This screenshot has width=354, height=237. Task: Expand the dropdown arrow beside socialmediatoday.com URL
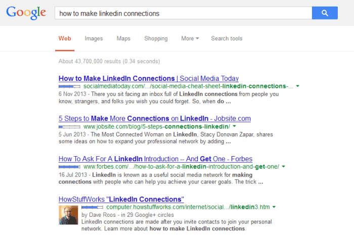point(298,86)
